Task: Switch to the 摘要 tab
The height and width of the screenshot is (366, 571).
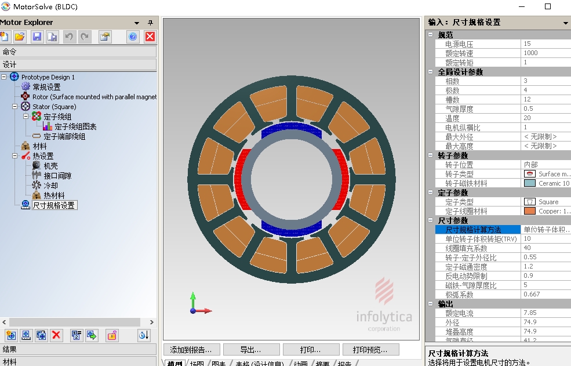Action: (x=322, y=364)
